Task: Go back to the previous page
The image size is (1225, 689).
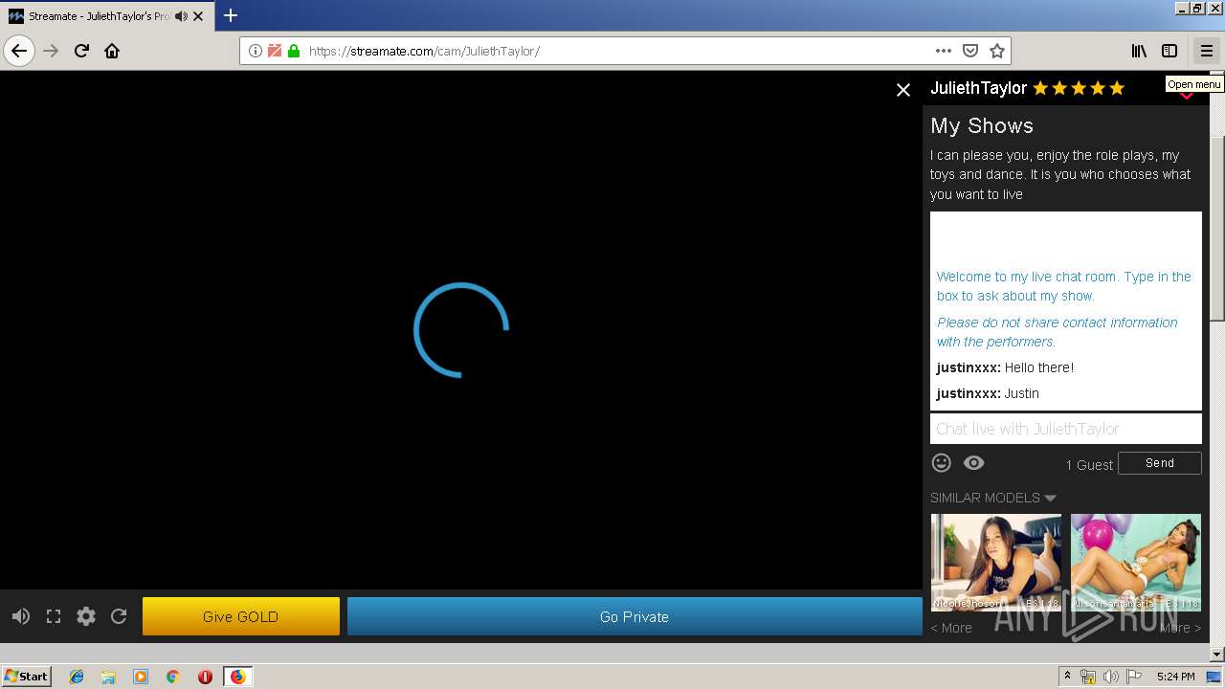Action: tap(19, 51)
